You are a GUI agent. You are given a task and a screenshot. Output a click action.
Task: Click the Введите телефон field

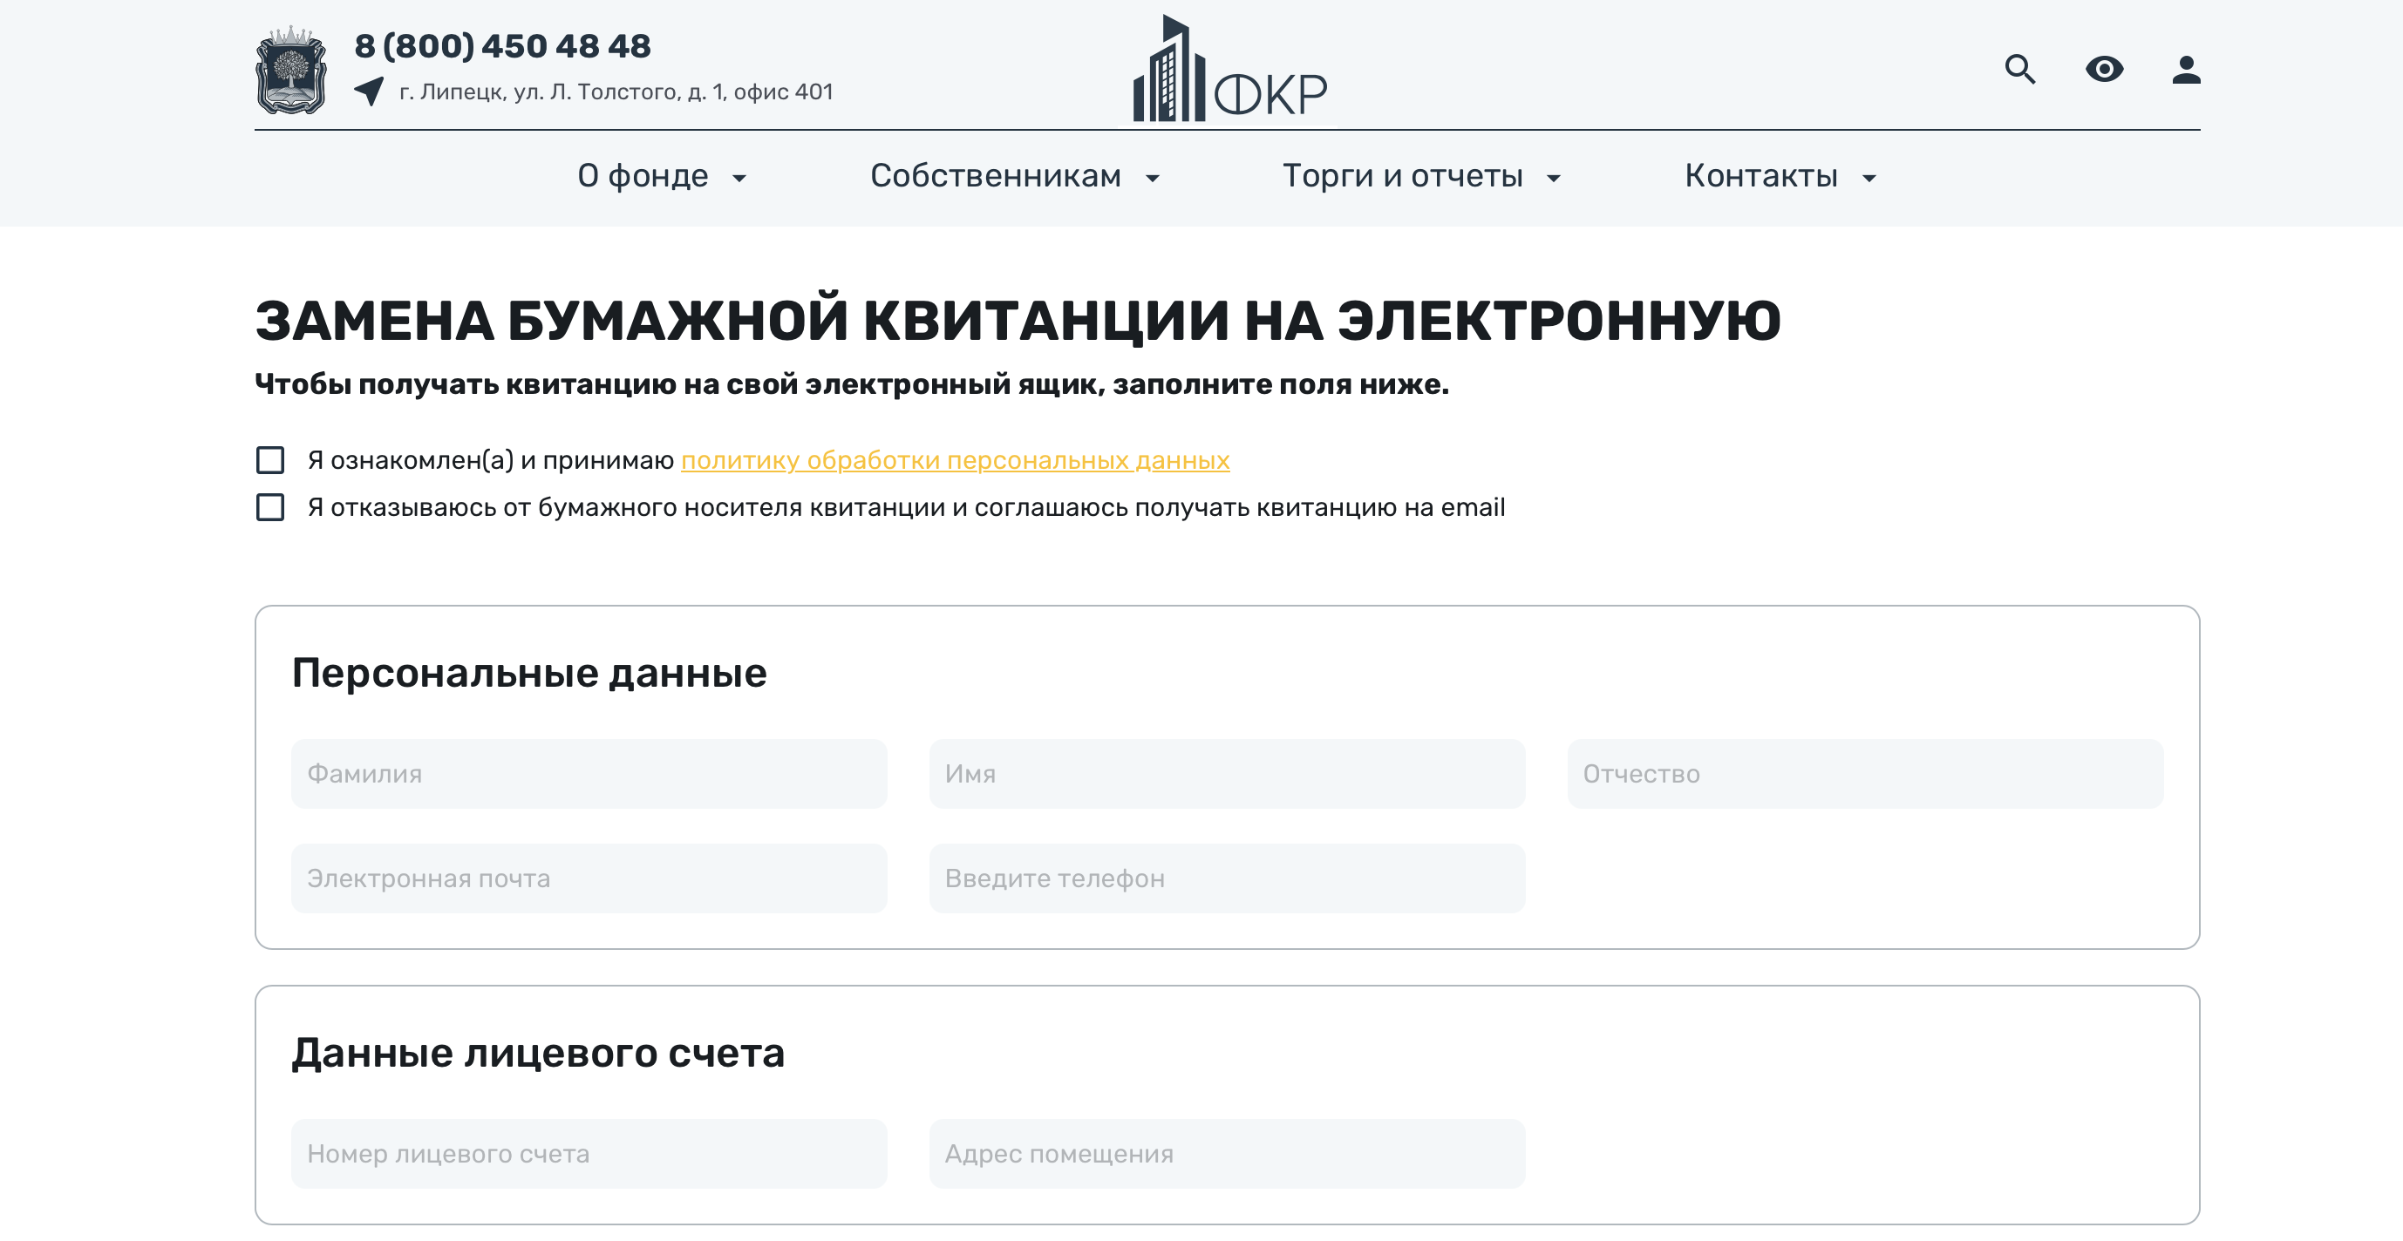pos(1227,878)
